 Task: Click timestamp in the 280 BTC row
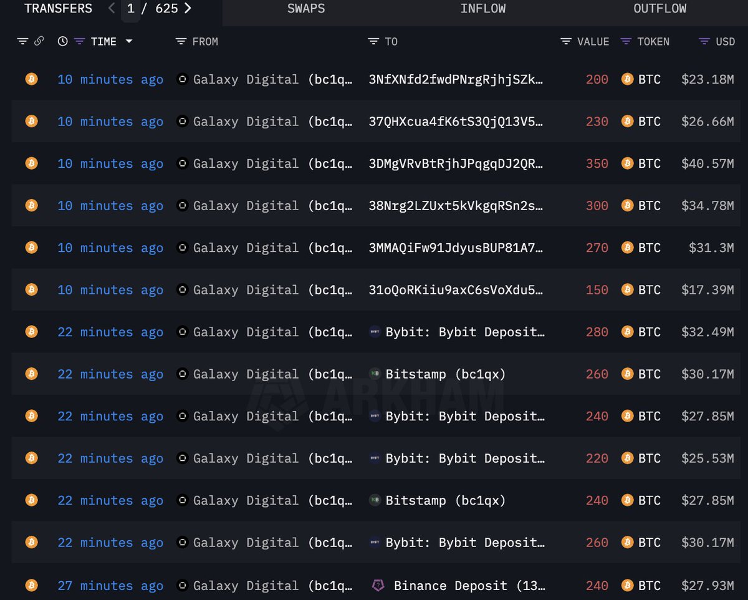coord(110,332)
